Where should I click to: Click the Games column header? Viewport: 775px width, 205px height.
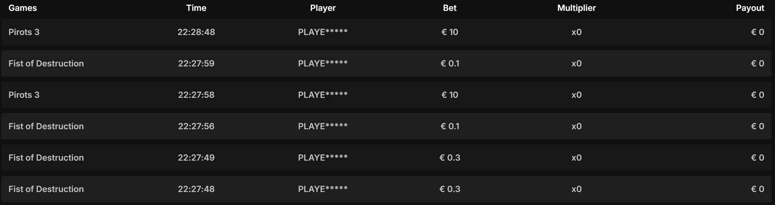tap(22, 8)
